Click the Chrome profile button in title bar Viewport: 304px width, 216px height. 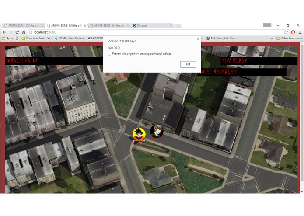point(267,25)
